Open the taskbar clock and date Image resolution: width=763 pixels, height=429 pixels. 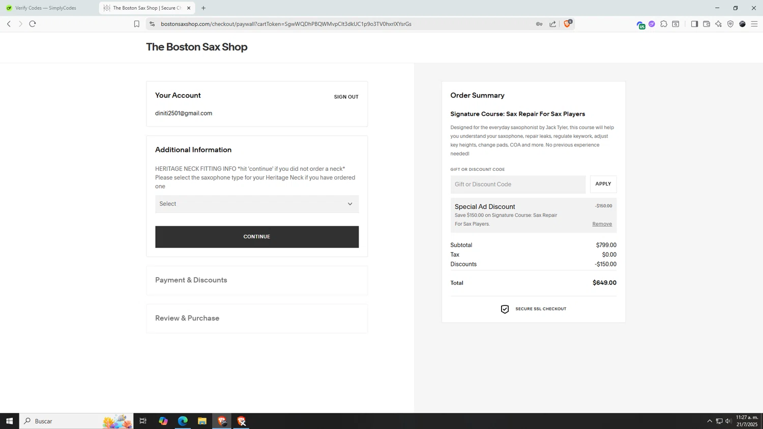point(747,421)
